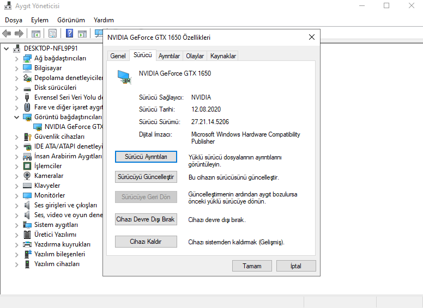Select İnsan Arabirim Aygıtları row
Viewport: 423px width, 308px height.
point(68,156)
